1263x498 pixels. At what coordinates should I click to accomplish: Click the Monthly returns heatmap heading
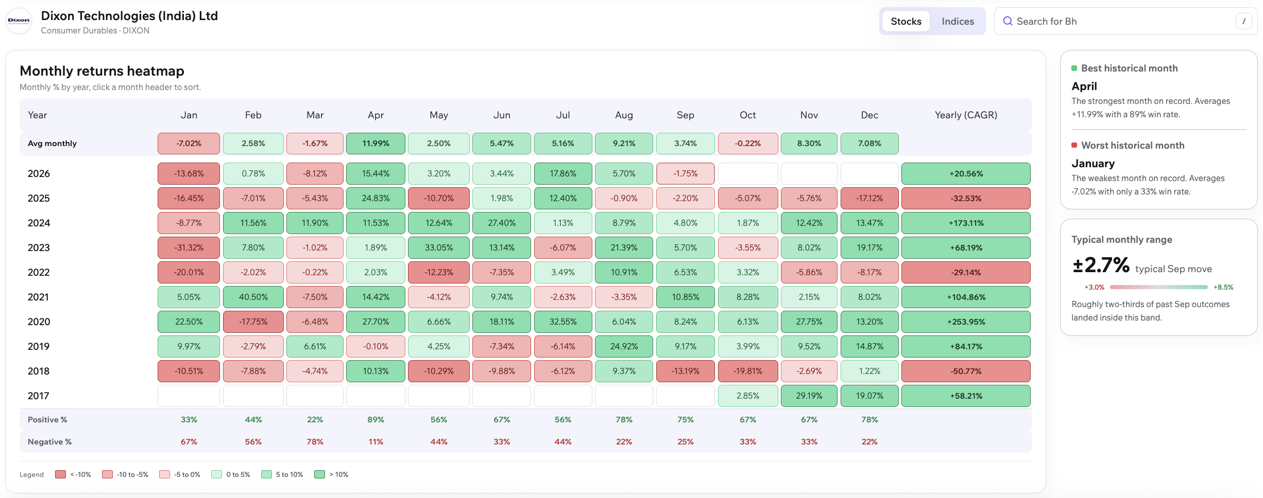(102, 71)
